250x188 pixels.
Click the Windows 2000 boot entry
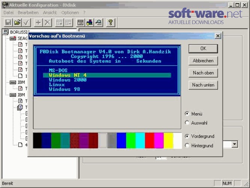tap(67, 80)
